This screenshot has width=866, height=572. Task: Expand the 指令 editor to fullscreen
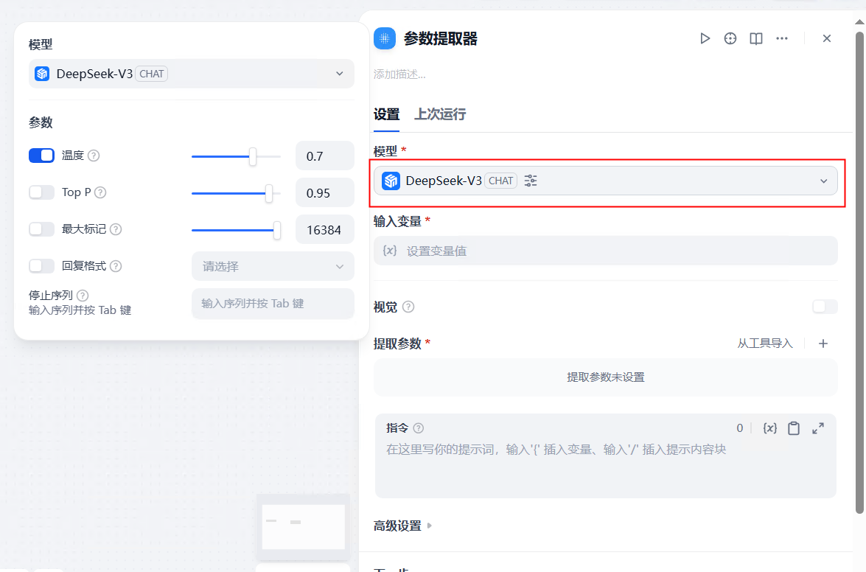point(818,428)
